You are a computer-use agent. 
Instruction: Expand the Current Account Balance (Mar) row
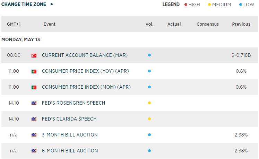click(85, 55)
